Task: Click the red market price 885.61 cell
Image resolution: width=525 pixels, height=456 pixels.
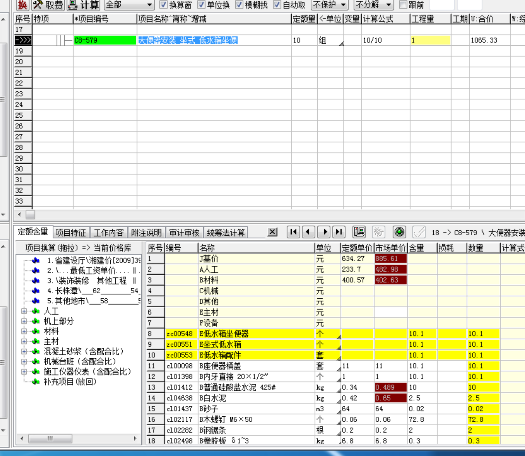Action: pyautogui.click(x=391, y=259)
